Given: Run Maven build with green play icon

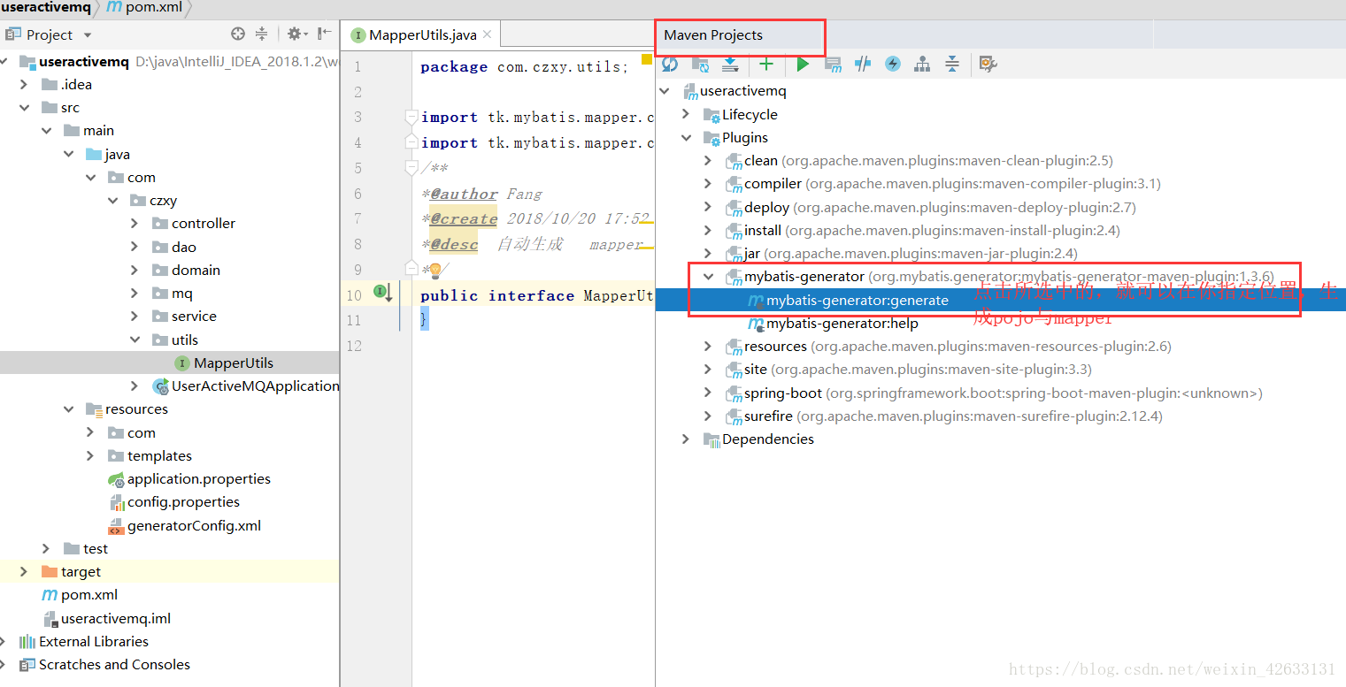Looking at the screenshot, I should click(803, 64).
